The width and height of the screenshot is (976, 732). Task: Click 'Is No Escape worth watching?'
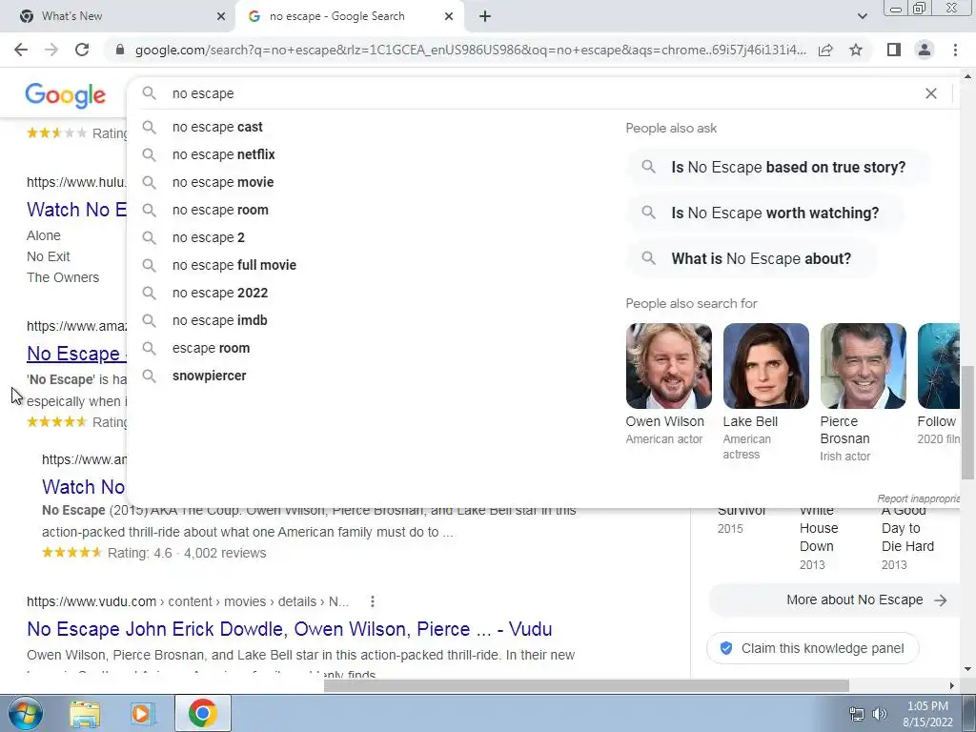(x=765, y=213)
